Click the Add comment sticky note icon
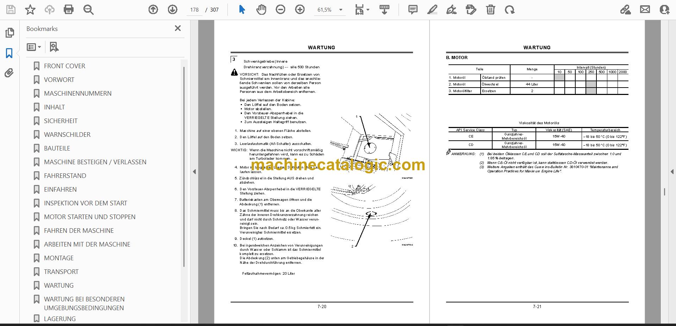Image resolution: width=676 pixels, height=326 pixels. pyautogui.click(x=413, y=9)
